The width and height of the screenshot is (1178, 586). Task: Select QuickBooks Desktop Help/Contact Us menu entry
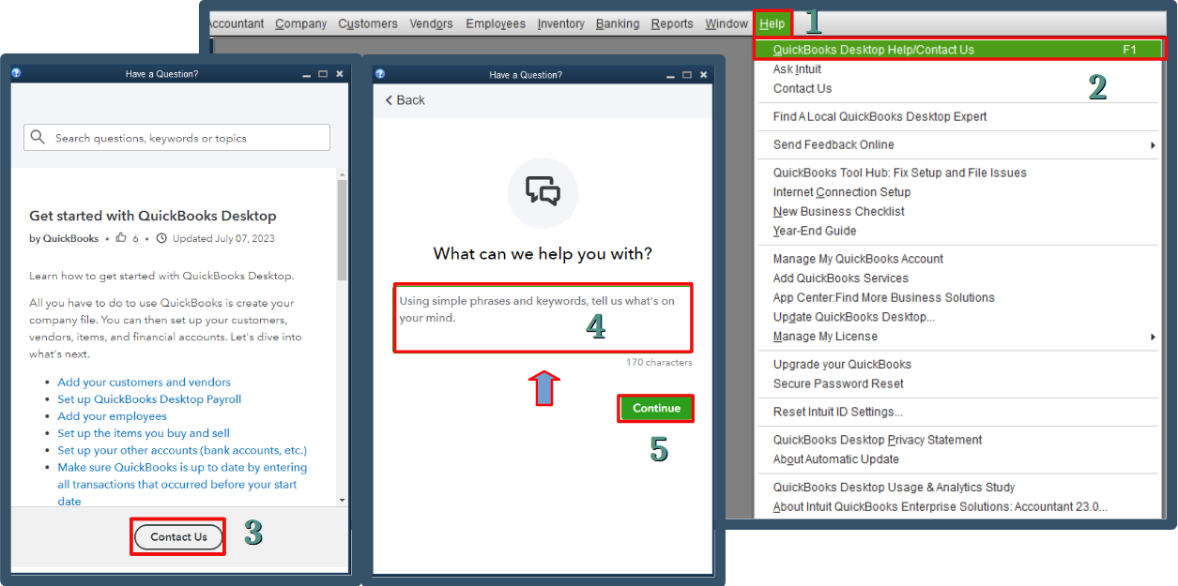click(959, 50)
